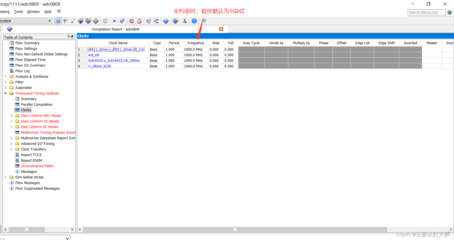Click the blue chip with checkmark icon
454x240 pixels.
point(88,21)
